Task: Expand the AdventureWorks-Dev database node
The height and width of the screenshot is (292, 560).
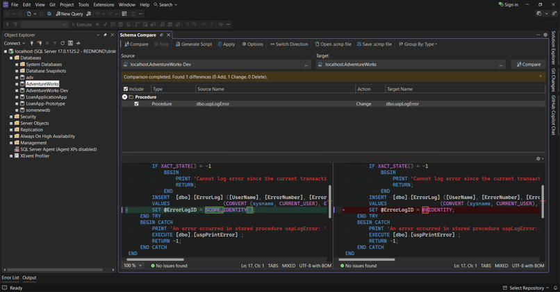Action: pos(17,91)
